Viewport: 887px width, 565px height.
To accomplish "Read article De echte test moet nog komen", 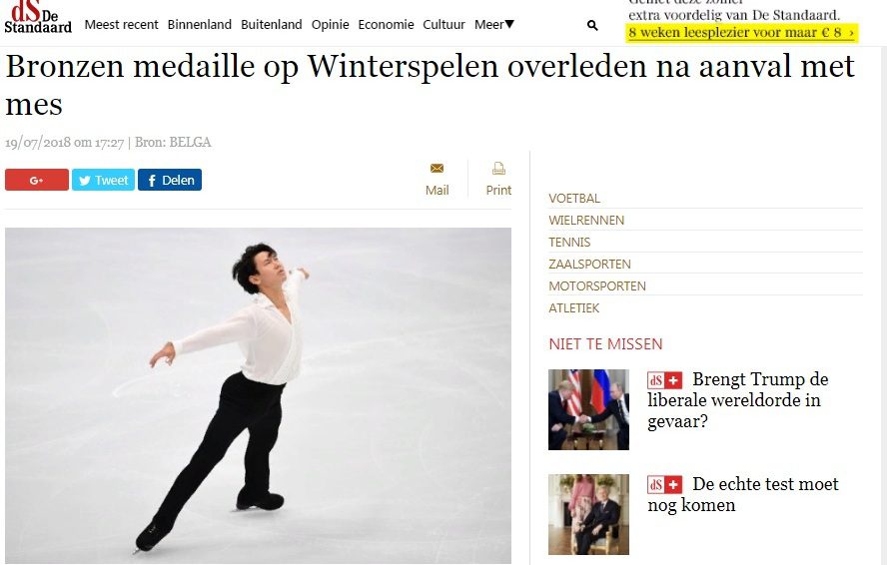I will (743, 494).
